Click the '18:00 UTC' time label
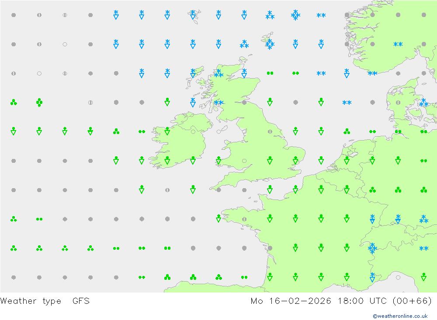 (x=362, y=301)
